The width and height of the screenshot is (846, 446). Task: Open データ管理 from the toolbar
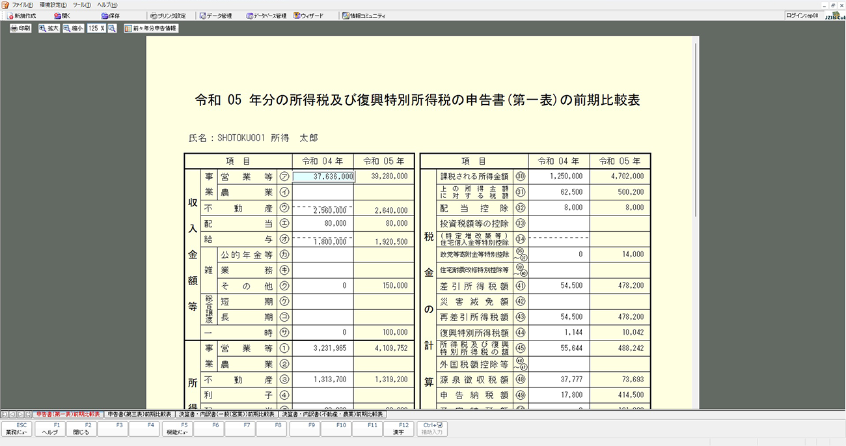pos(215,16)
